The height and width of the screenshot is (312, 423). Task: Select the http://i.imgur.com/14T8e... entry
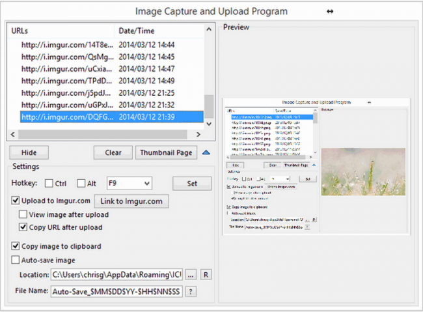point(67,44)
